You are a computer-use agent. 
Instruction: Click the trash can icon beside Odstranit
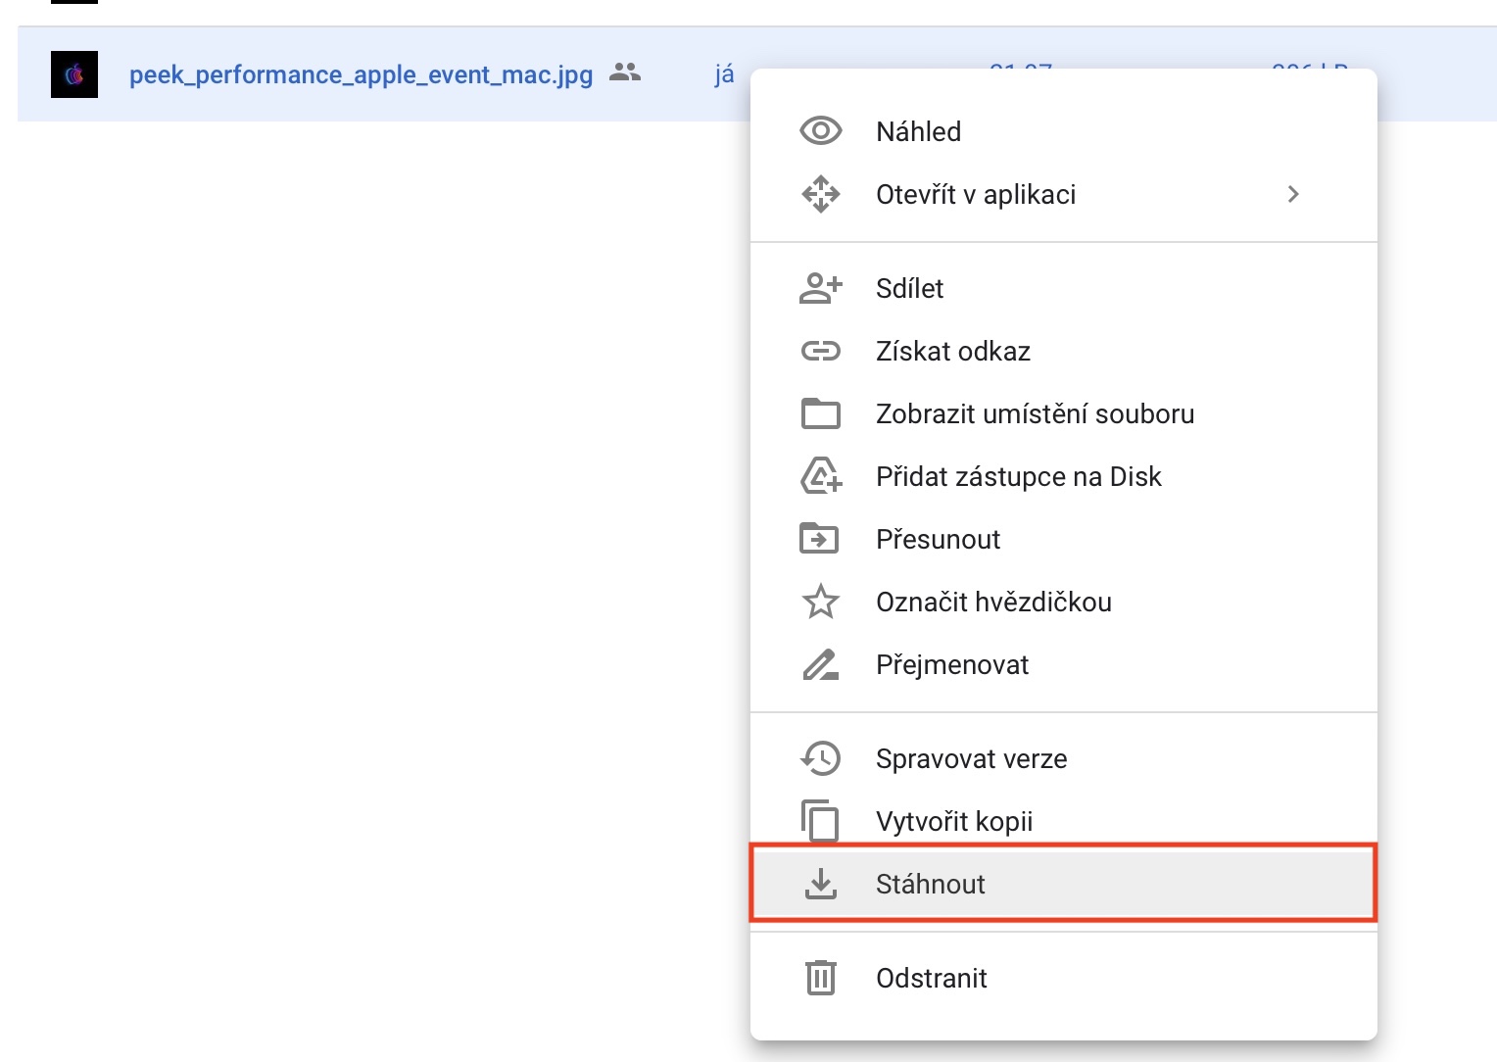coord(820,978)
